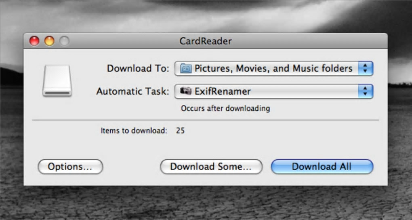Click the "Occurs after downloading" note
Image resolution: width=412 pixels, height=220 pixels.
(x=225, y=108)
